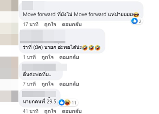Reply to the ตื่นค่ะพ่อทิม comment
This screenshot has height=114, width=159.
point(69,84)
